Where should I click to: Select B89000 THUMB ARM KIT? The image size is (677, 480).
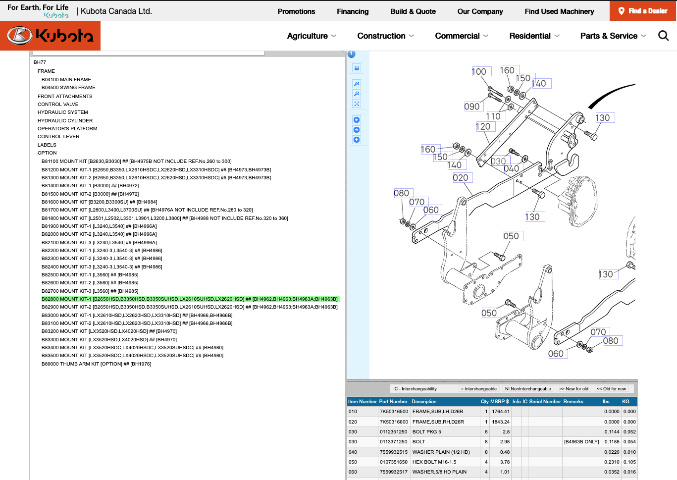[x=97, y=364]
